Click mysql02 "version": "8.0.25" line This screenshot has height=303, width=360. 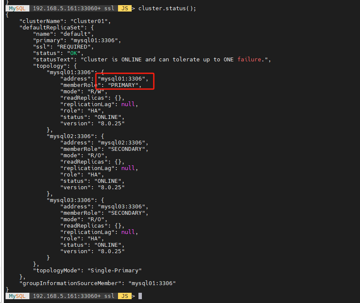click(92, 188)
